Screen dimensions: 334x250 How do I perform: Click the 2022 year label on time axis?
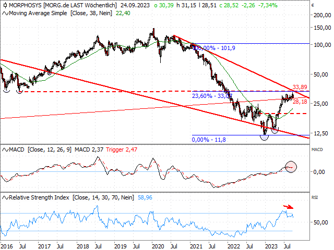pos(234,246)
